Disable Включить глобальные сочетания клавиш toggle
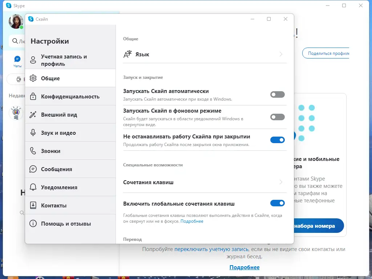 tap(277, 203)
